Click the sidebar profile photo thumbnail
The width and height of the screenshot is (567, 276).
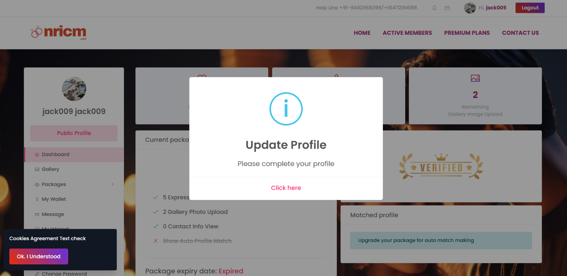(74, 89)
